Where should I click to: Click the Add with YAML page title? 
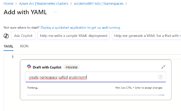tap(25, 12)
